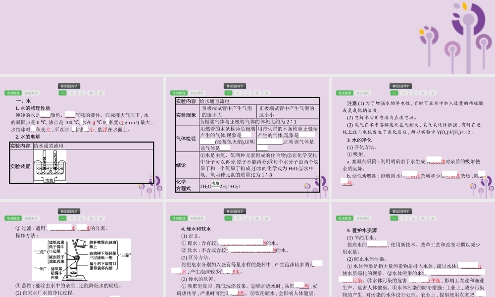The image size is (495, 297).
Task: Click the 二 button on the 硬水和软水 slide
Action: (x=238, y=218)
